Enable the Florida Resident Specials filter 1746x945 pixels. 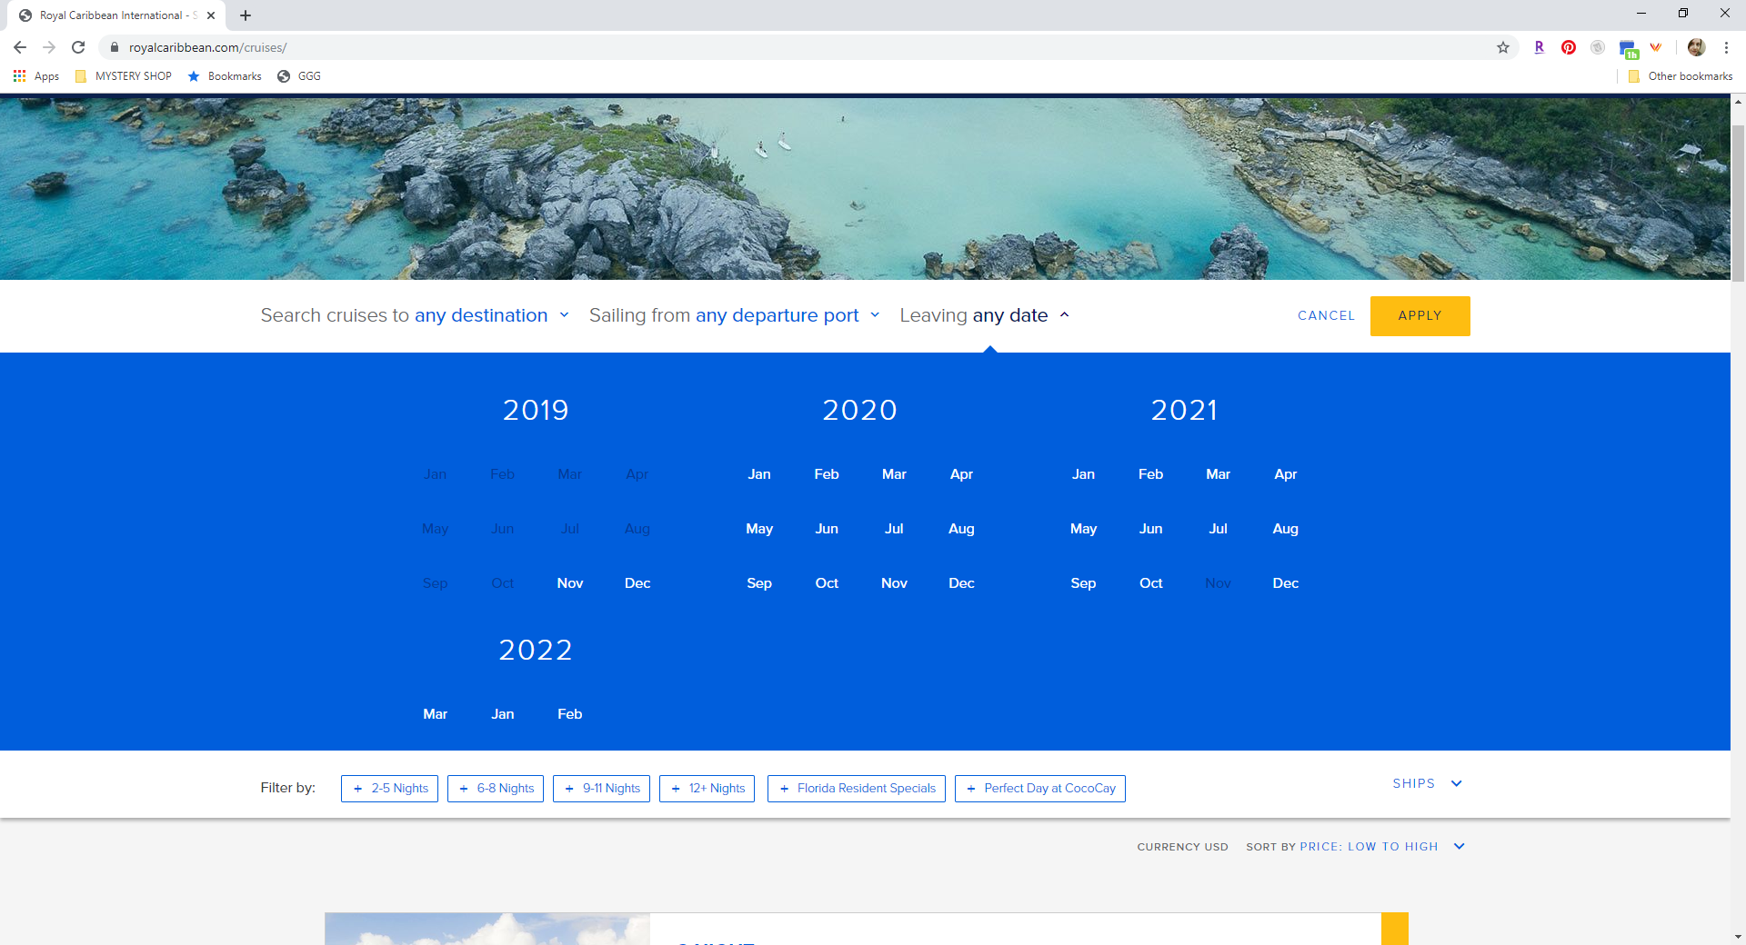856,788
